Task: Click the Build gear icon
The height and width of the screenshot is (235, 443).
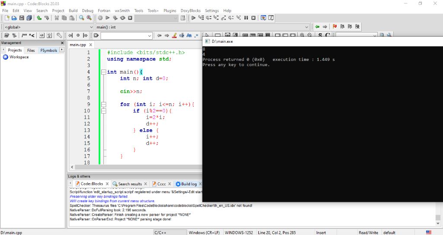Action: (x=100, y=18)
